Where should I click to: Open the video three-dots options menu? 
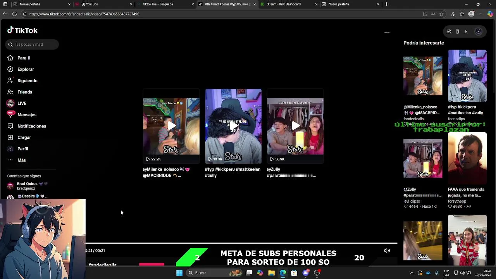coord(387,32)
